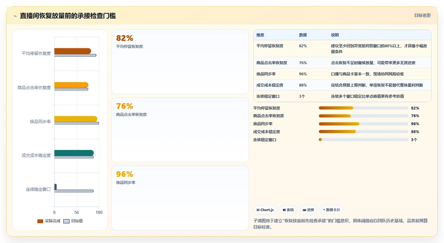Click the 商品点击率恢复度 axis label in the chart
The image size is (444, 243).
tap(34, 87)
